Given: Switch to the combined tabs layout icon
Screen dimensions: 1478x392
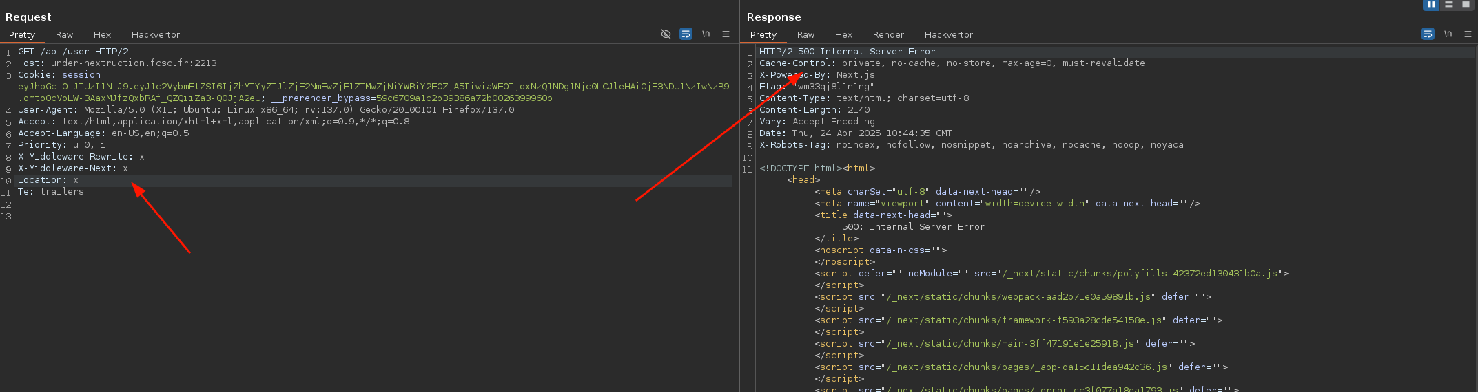Looking at the screenshot, I should tap(1466, 5).
